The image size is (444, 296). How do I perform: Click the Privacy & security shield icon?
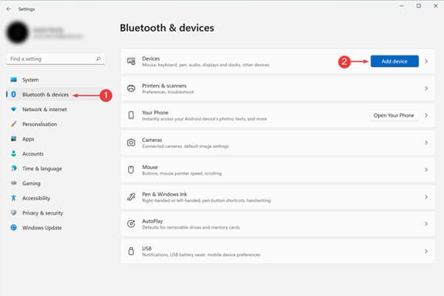point(13,213)
